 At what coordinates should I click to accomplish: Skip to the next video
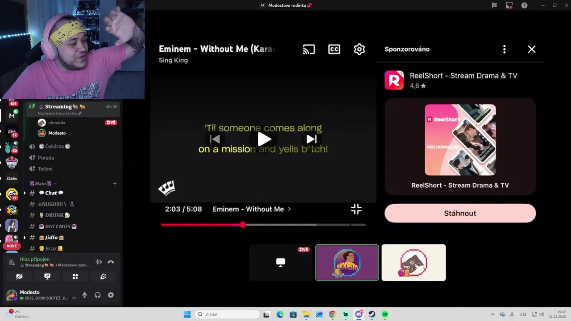click(x=312, y=139)
